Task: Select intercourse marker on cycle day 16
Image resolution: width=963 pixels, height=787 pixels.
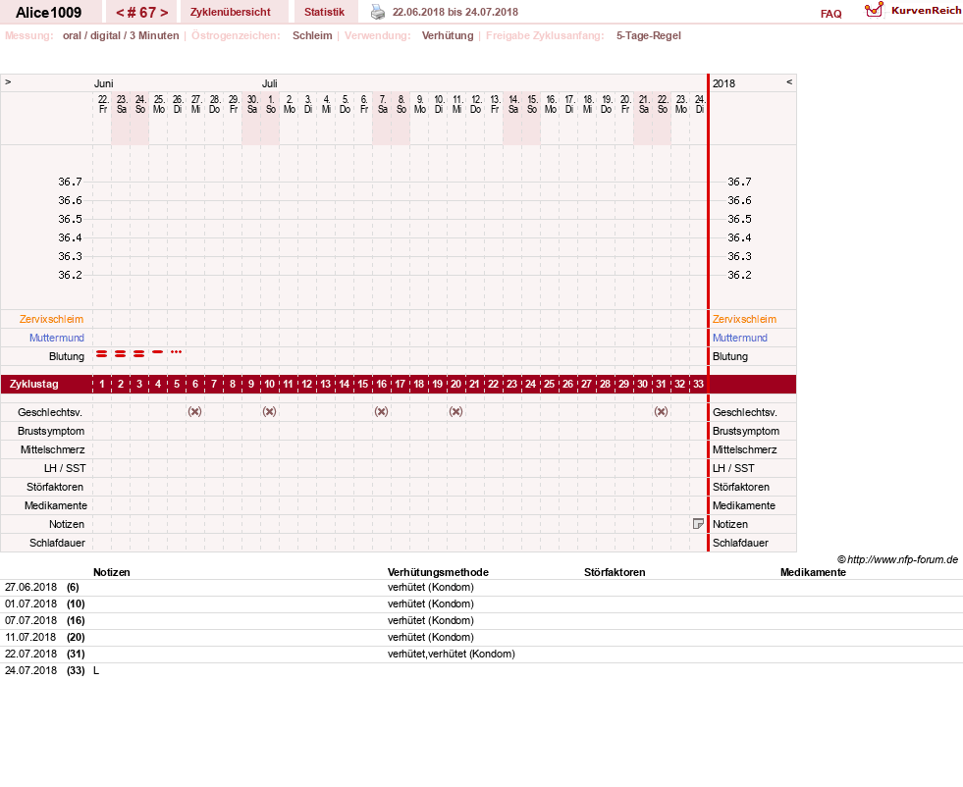Action: tap(382, 412)
